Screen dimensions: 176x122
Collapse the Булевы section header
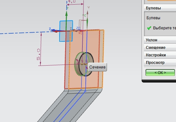point(160,8)
